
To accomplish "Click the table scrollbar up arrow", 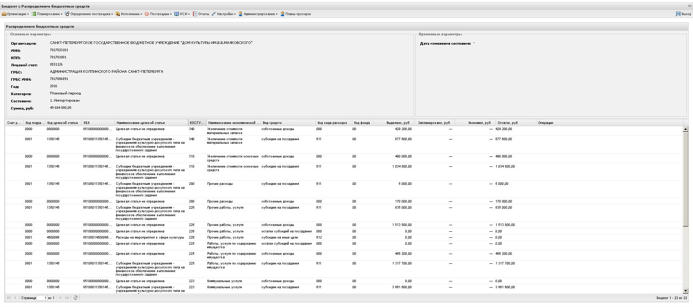I will [x=685, y=129].
